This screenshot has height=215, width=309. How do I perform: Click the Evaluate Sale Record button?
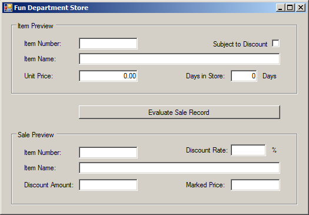[x=180, y=113]
